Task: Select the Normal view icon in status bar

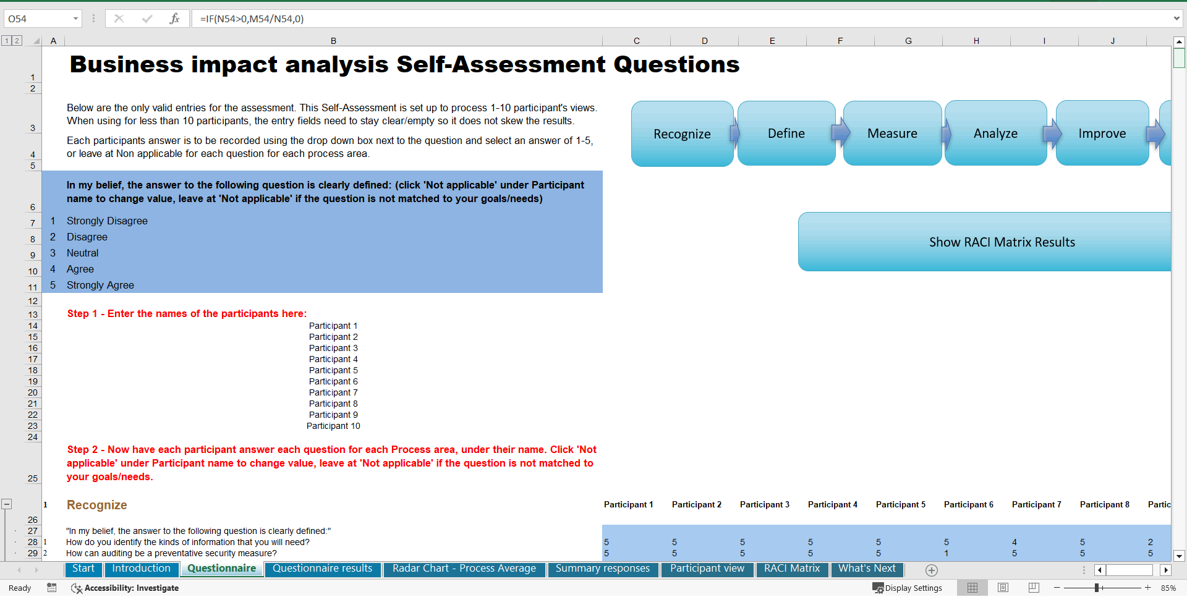Action: (x=972, y=588)
